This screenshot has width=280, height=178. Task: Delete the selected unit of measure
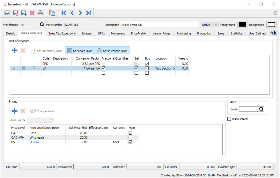click(23, 50)
